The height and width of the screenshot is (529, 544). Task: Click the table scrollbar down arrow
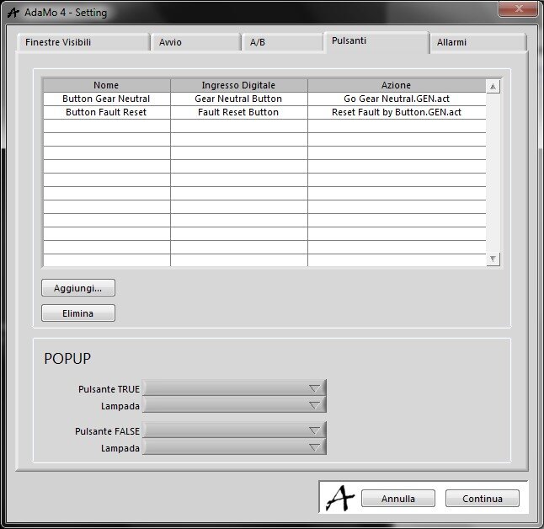(493, 259)
